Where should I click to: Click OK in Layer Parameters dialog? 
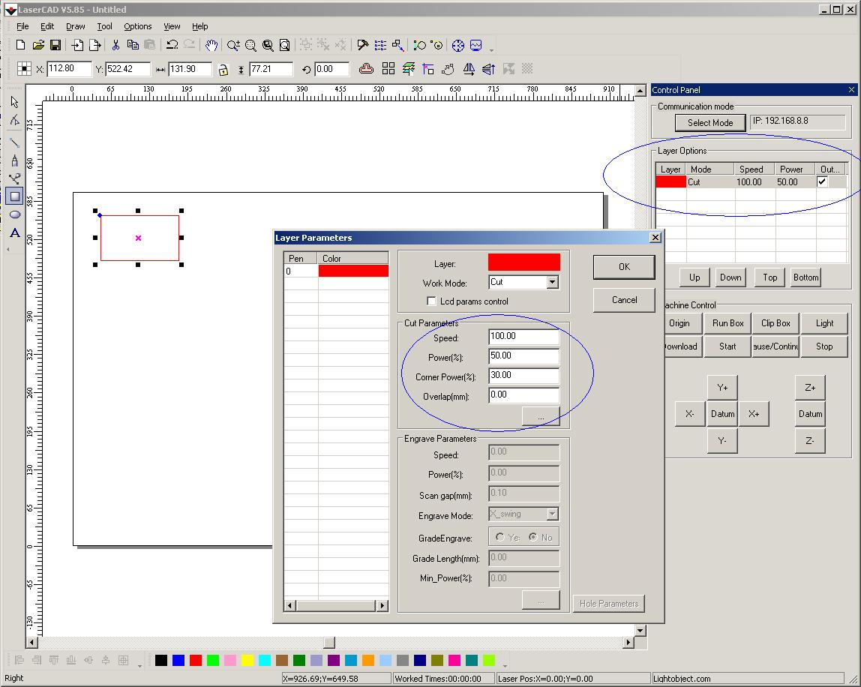(x=624, y=267)
